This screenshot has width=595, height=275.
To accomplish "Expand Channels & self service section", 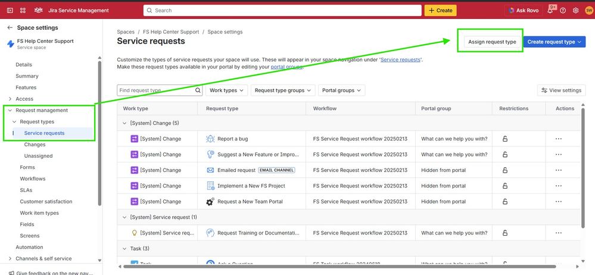I will pyautogui.click(x=10, y=259).
